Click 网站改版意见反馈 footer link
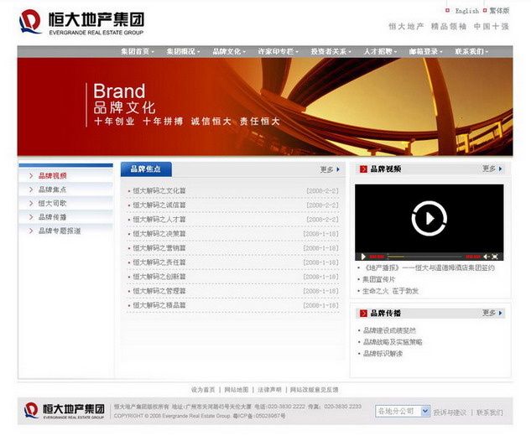Screen dimensions: 531x436 pyautogui.click(x=315, y=390)
